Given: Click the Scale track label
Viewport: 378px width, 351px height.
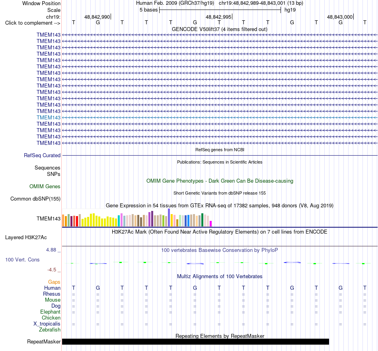Looking at the screenshot, I should pyautogui.click(x=54, y=10).
